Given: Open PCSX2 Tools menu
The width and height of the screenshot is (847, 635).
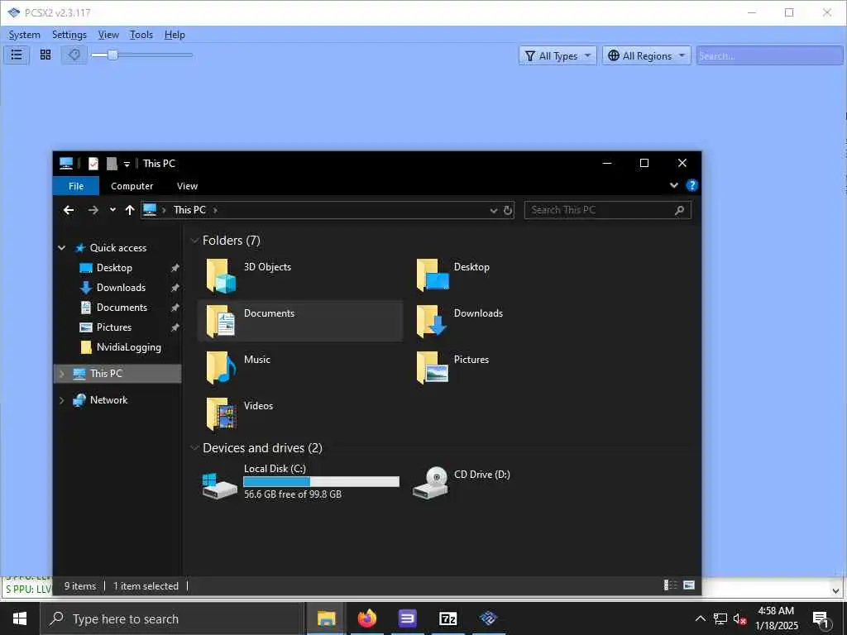Looking at the screenshot, I should click(x=141, y=35).
